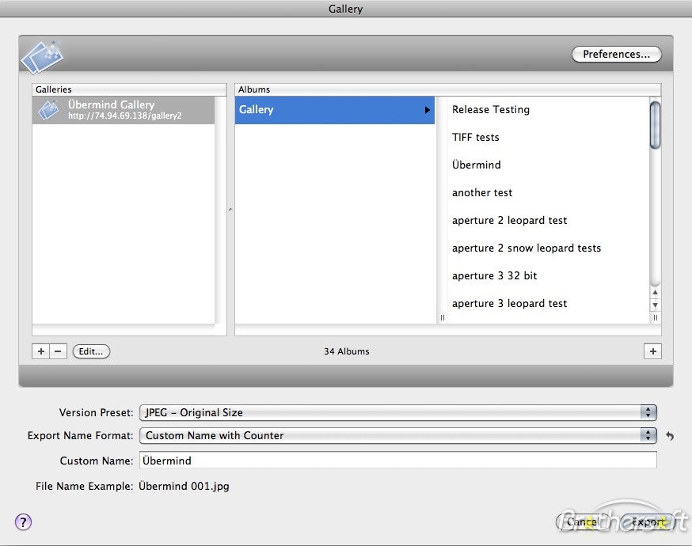Image resolution: width=692 pixels, height=546 pixels.
Task: Expand the Gallery item's disclosure arrow
Action: tap(428, 110)
